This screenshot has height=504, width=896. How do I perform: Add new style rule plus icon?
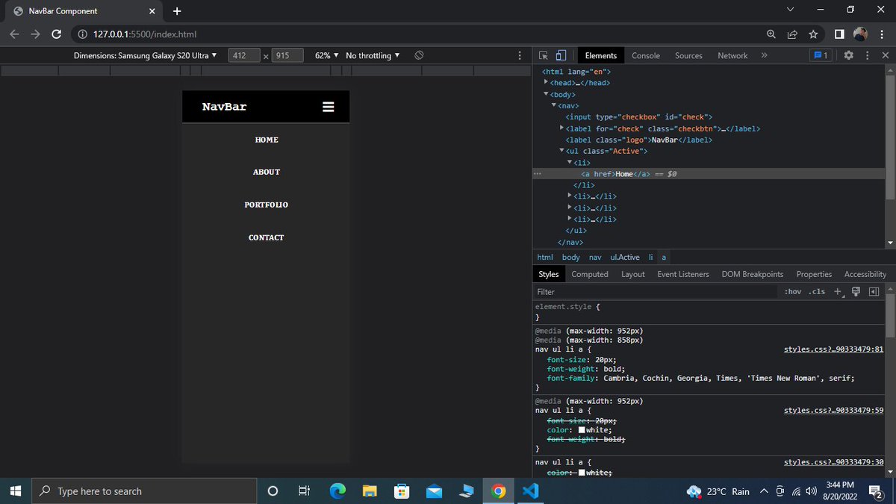tap(838, 292)
